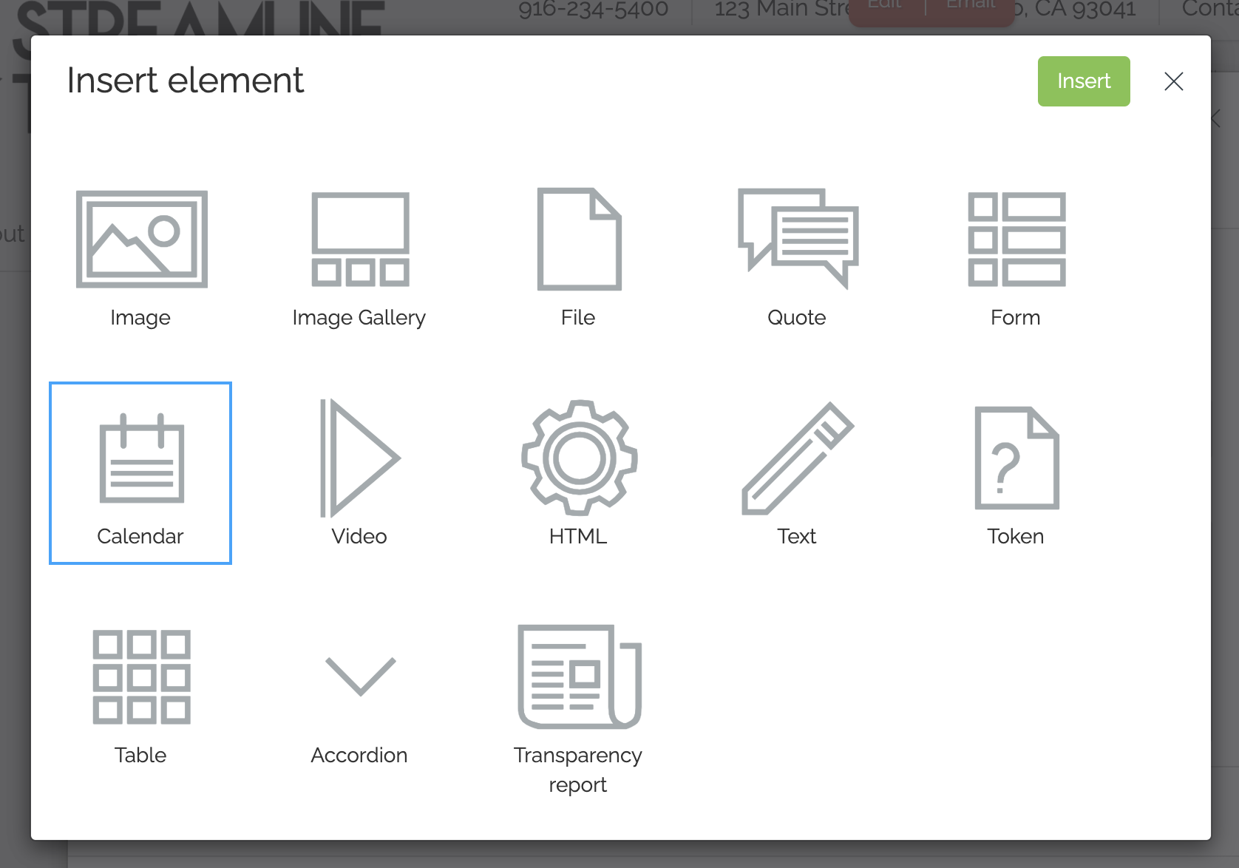Choose the Image Gallery element icon
Viewport: 1239px width, 868px height.
360,239
